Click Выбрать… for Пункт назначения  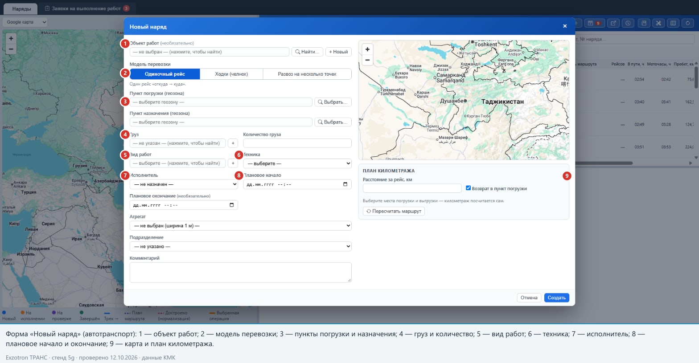click(x=333, y=122)
